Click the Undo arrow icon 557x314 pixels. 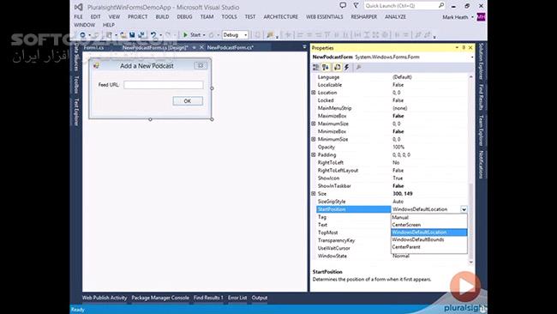pyautogui.click(x=153, y=35)
